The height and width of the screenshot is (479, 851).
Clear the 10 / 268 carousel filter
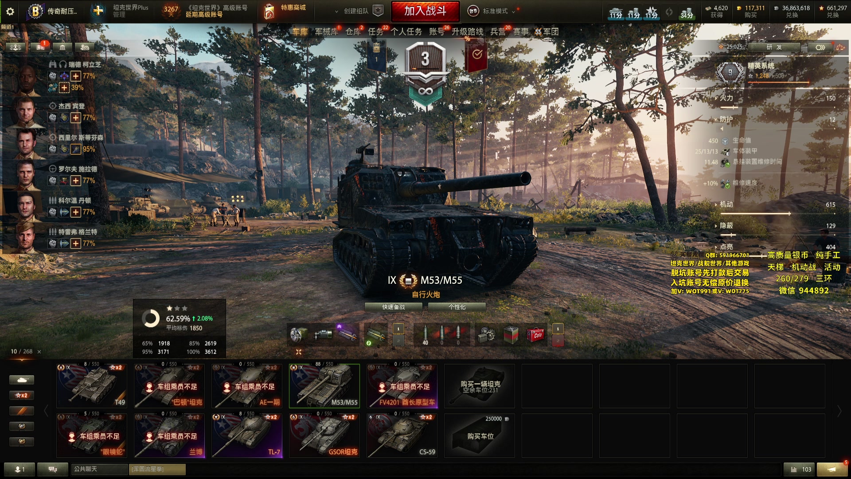[x=39, y=352]
